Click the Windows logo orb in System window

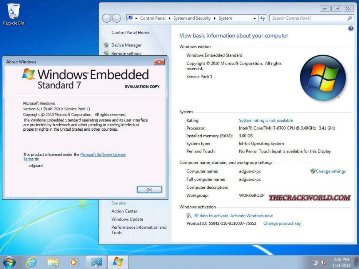click(322, 78)
